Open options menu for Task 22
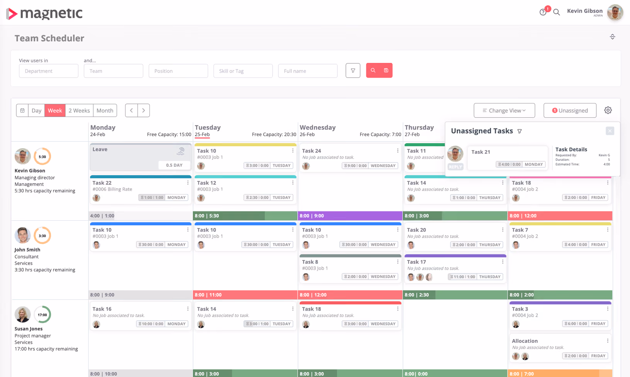Image resolution: width=630 pixels, height=377 pixels. pos(188,183)
